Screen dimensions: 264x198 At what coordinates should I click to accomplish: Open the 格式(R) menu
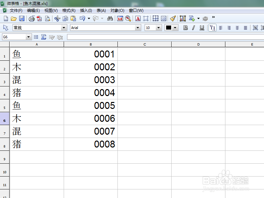(x=69, y=11)
